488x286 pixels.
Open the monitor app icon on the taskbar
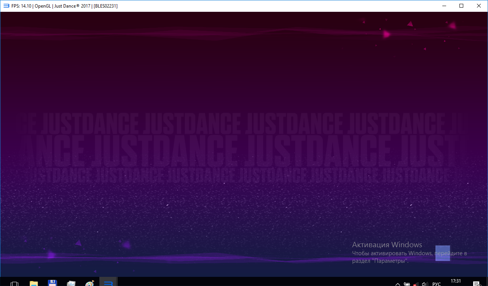click(x=71, y=283)
